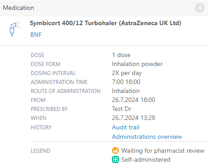Click the '1 dose' value
Viewport: 208px width, 168px height.
point(121,55)
